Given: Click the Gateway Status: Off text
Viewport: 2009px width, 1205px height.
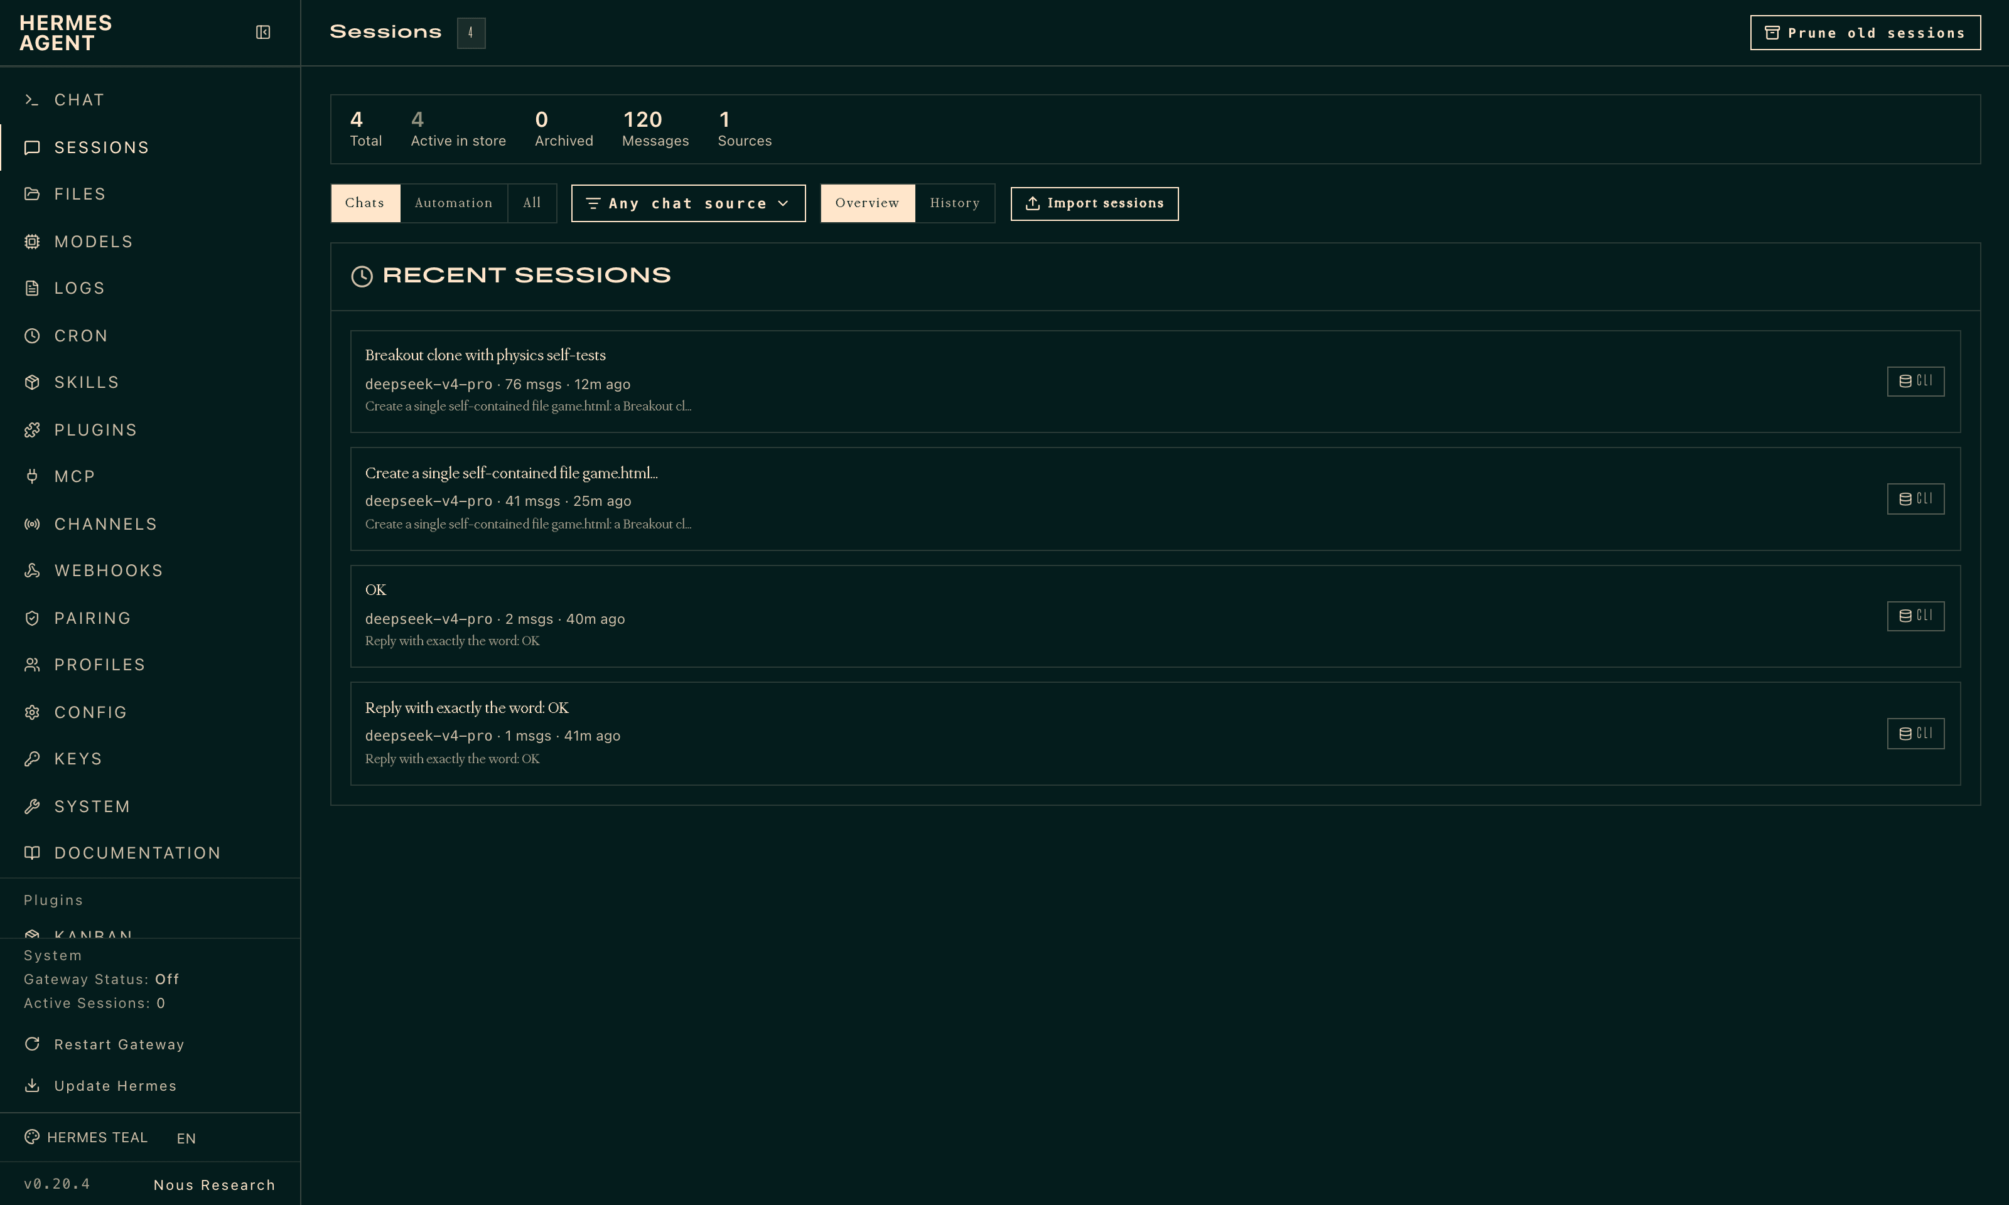Looking at the screenshot, I should [x=102, y=979].
